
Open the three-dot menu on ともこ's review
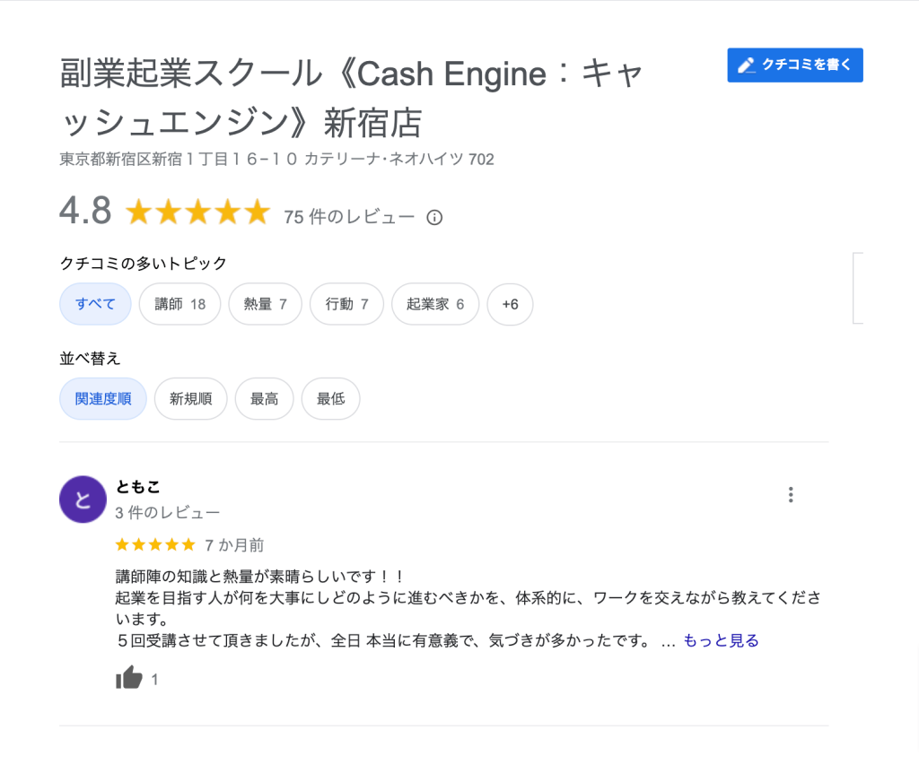(x=791, y=494)
